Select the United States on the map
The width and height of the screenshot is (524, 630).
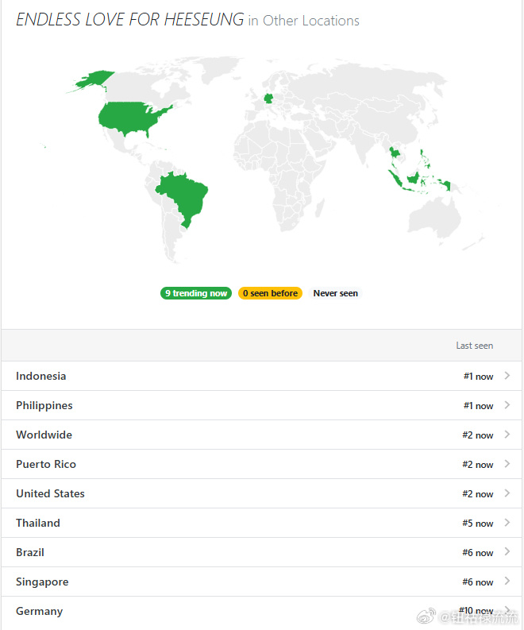(x=131, y=119)
